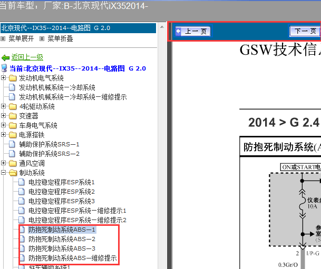Click 菜单展开 to expand all menus
The width and height of the screenshot is (321, 269).
click(x=21, y=38)
